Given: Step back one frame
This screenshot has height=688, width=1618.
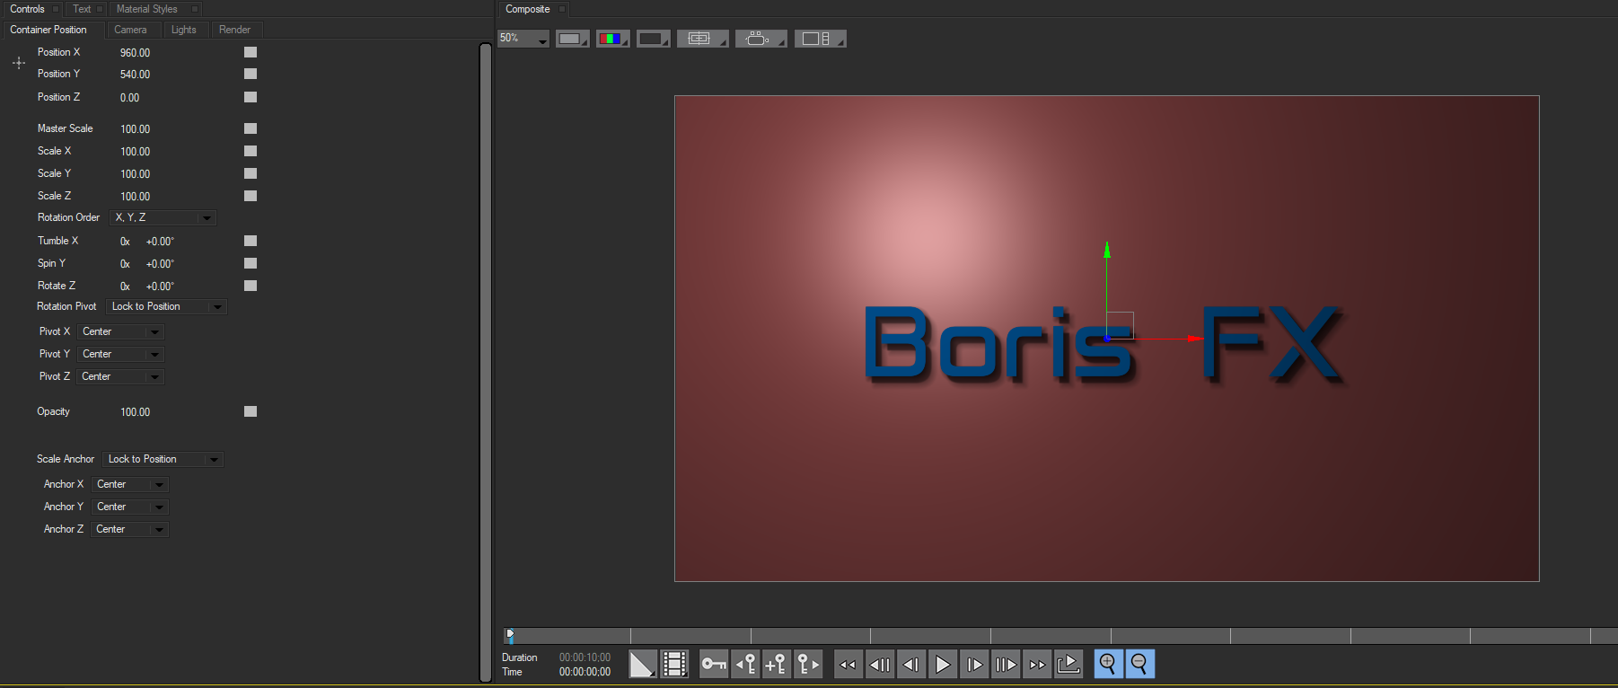Looking at the screenshot, I should pos(911,665).
